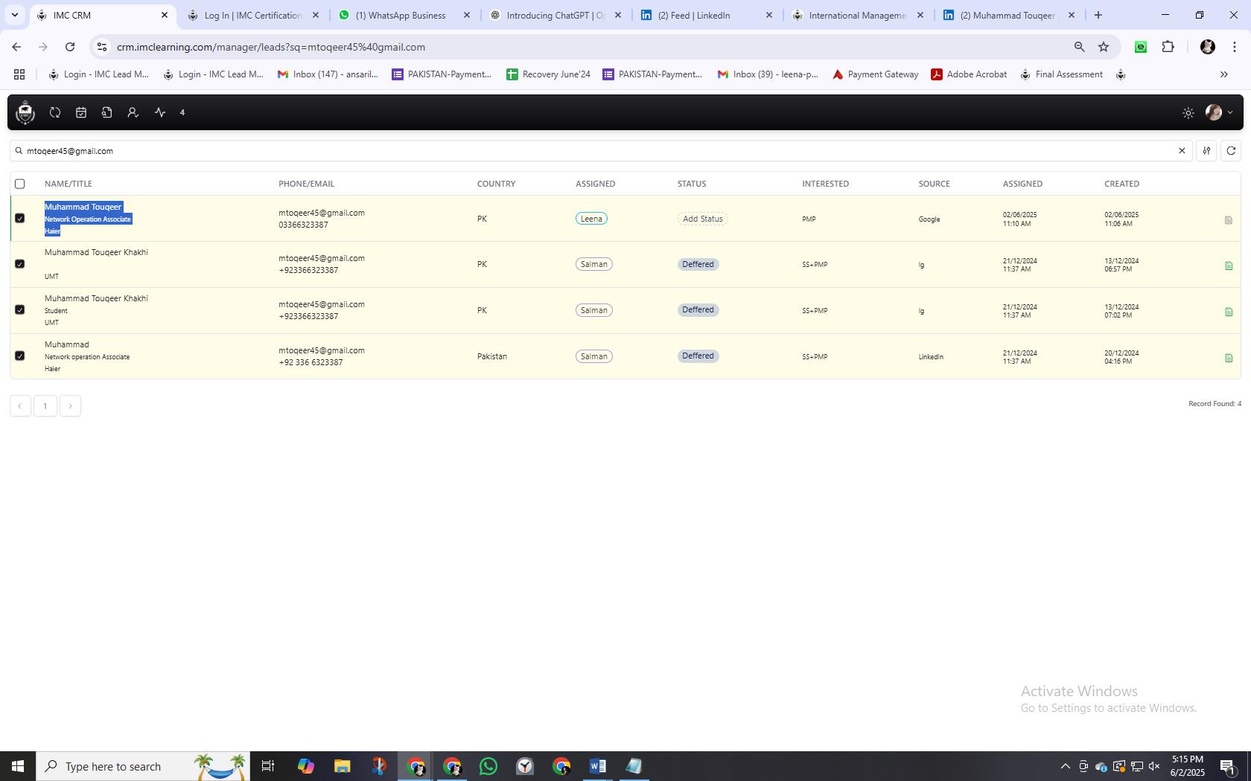This screenshot has width=1251, height=781.
Task: Open the bookmarks apps grid icon
Action: (x=19, y=74)
